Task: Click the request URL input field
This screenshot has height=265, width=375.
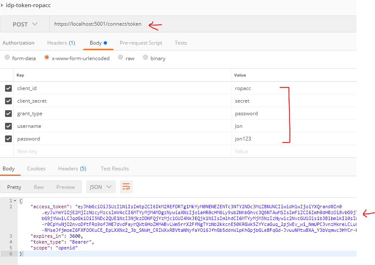Action: click(202, 24)
